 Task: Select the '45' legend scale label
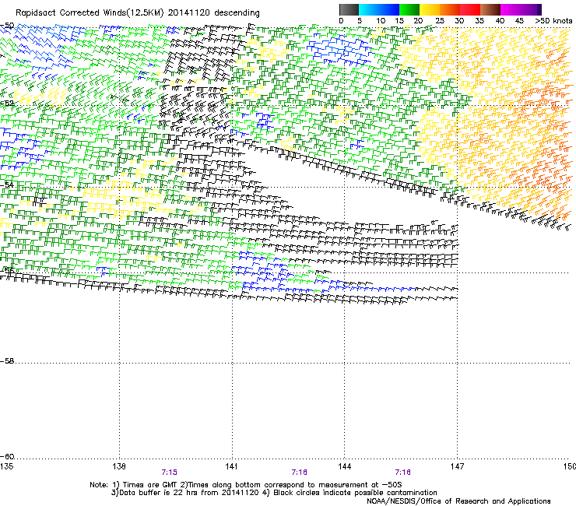click(x=519, y=21)
